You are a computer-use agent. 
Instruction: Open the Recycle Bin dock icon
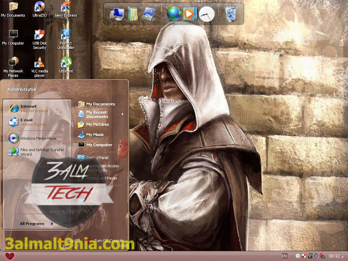pos(231,14)
